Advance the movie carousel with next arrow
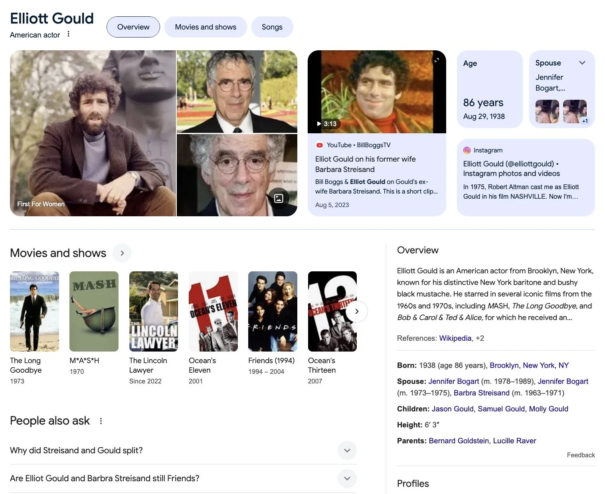This screenshot has width=605, height=494. 357,311
